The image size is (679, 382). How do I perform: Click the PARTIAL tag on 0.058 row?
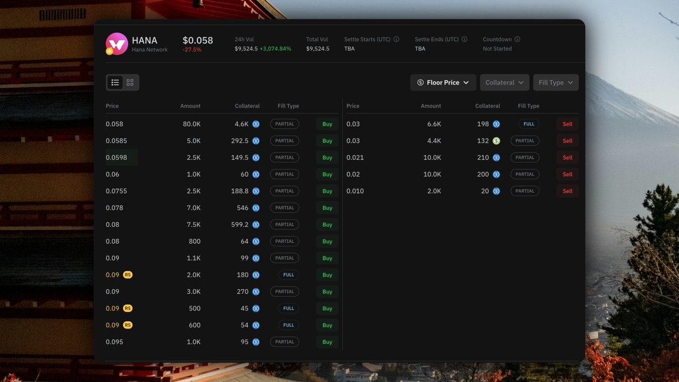coord(285,124)
